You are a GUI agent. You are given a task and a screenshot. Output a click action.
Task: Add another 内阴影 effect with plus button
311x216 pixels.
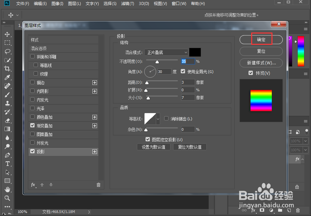[95, 91]
